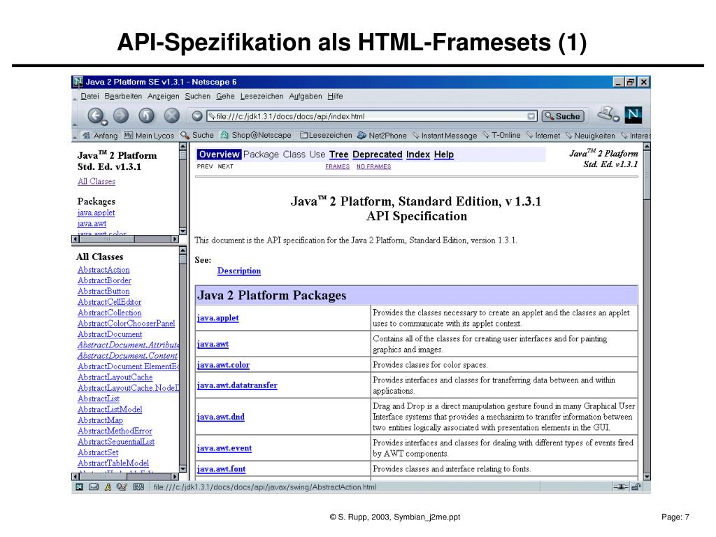This screenshot has height=537, width=716.
Task: Open the Aufgaben menu
Action: (306, 96)
